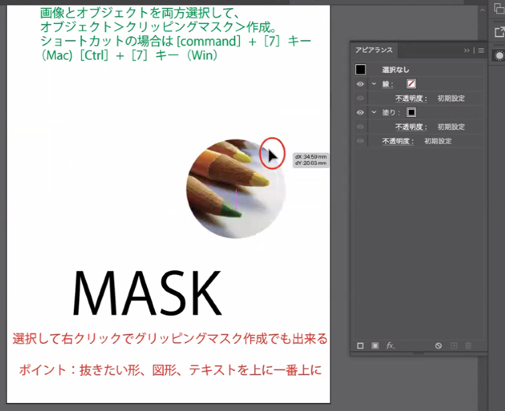Viewport: 505px width, 411px height.
Task: Click the Add New Stroke icon
Action: click(360, 346)
